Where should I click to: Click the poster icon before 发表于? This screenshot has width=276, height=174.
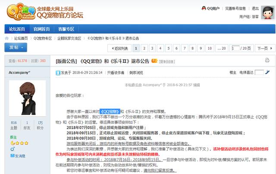pos(58,73)
